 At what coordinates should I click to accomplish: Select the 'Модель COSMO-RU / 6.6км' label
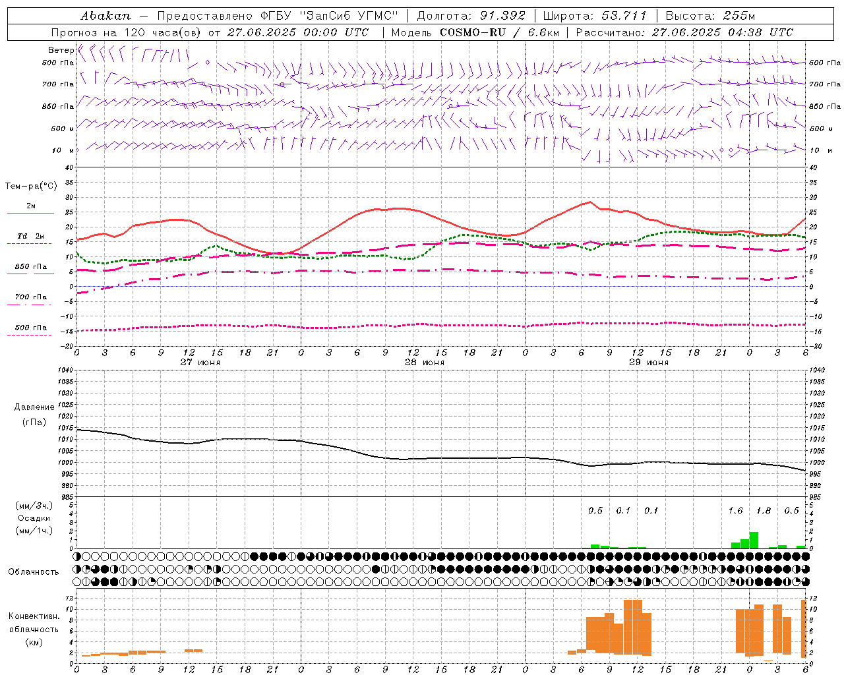pyautogui.click(x=475, y=32)
